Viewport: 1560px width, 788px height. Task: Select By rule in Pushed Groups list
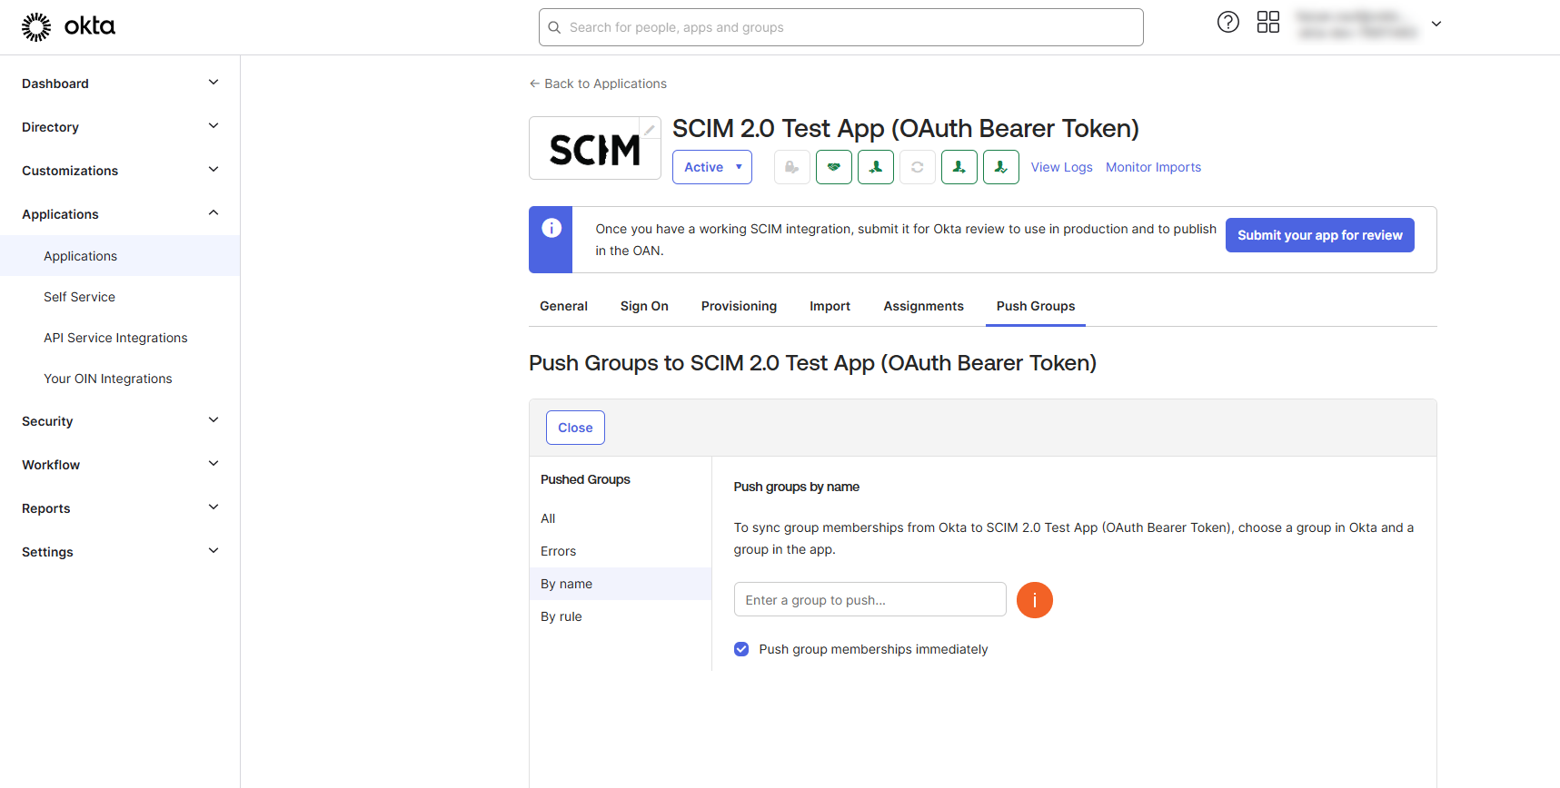pos(561,616)
